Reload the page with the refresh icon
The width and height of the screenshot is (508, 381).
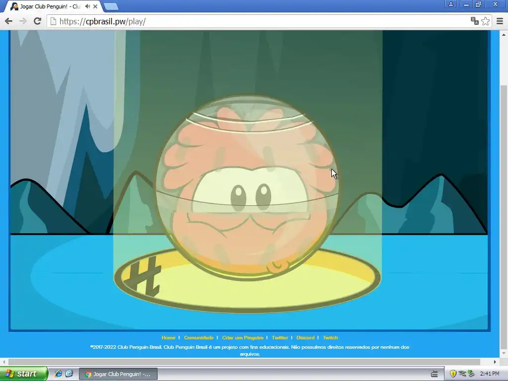tap(37, 21)
